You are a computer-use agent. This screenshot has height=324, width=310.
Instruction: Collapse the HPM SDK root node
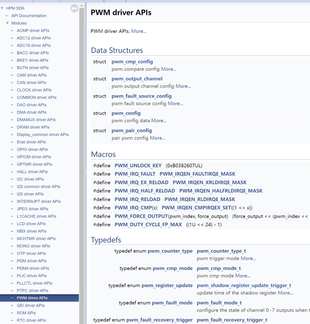[x=2, y=8]
